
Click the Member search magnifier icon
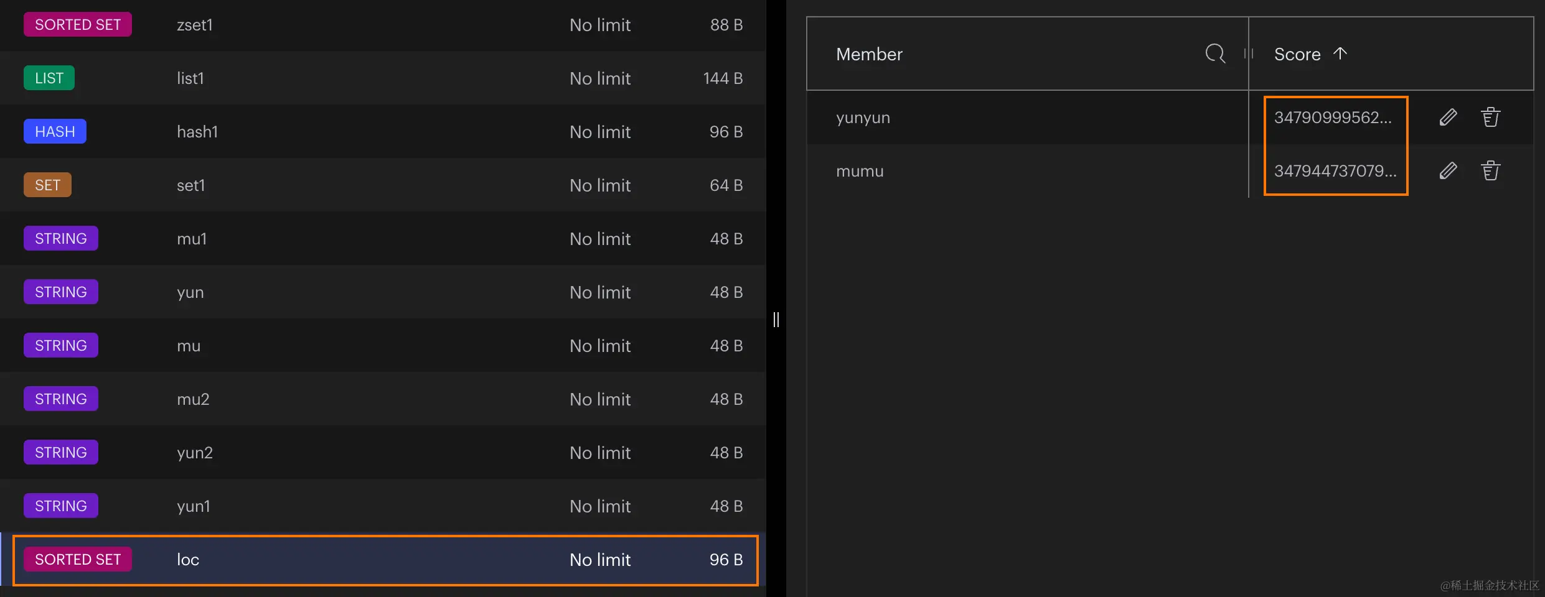pyautogui.click(x=1215, y=53)
